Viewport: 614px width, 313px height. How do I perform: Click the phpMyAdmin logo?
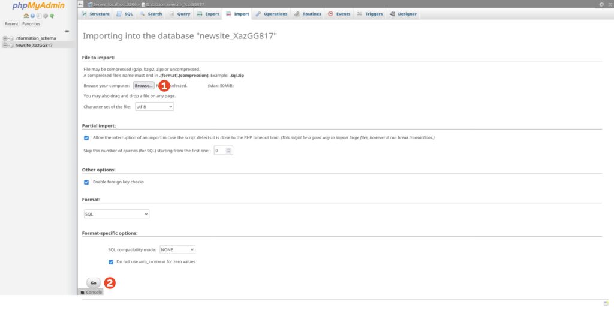coord(38,5)
